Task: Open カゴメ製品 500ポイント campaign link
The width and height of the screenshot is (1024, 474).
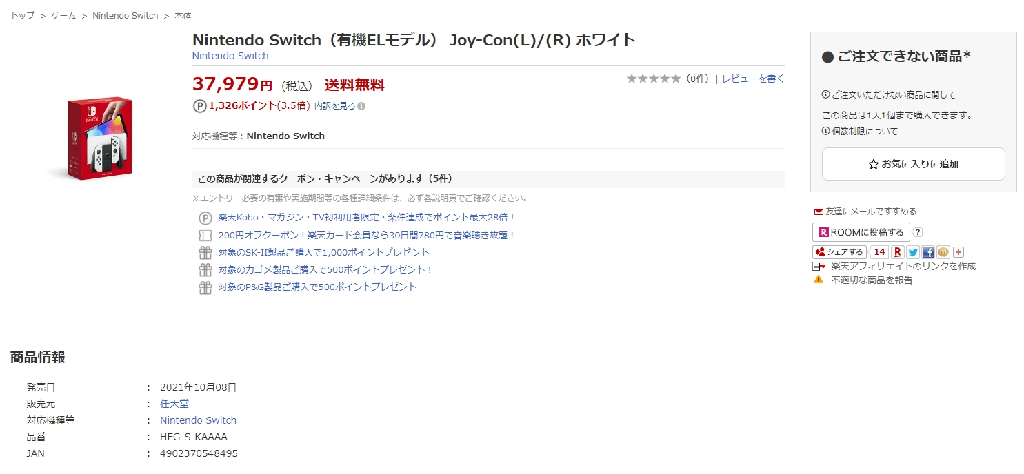Action: pos(325,270)
